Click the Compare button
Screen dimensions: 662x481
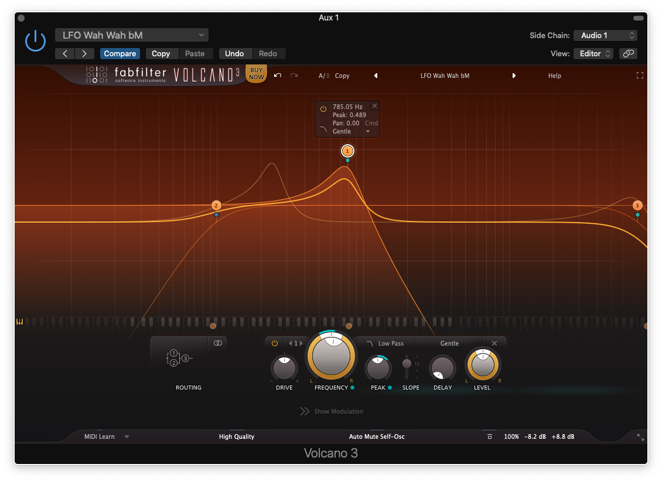click(x=120, y=53)
